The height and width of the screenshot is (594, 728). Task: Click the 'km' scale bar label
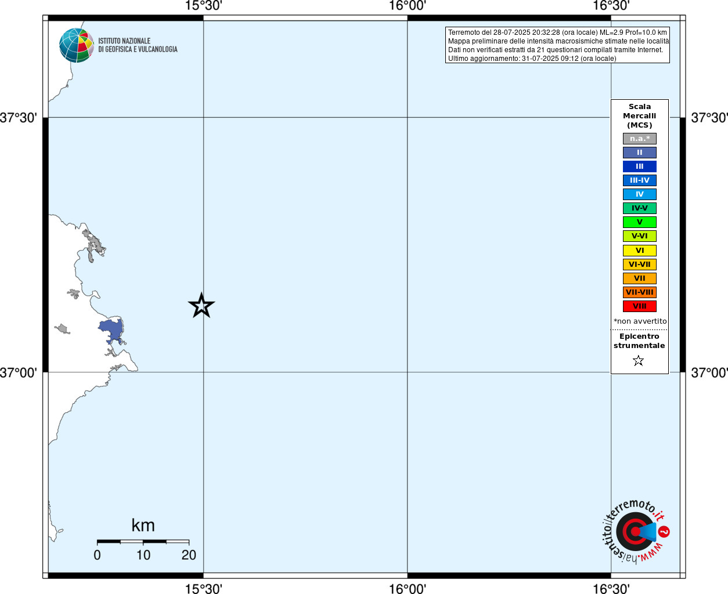[143, 525]
